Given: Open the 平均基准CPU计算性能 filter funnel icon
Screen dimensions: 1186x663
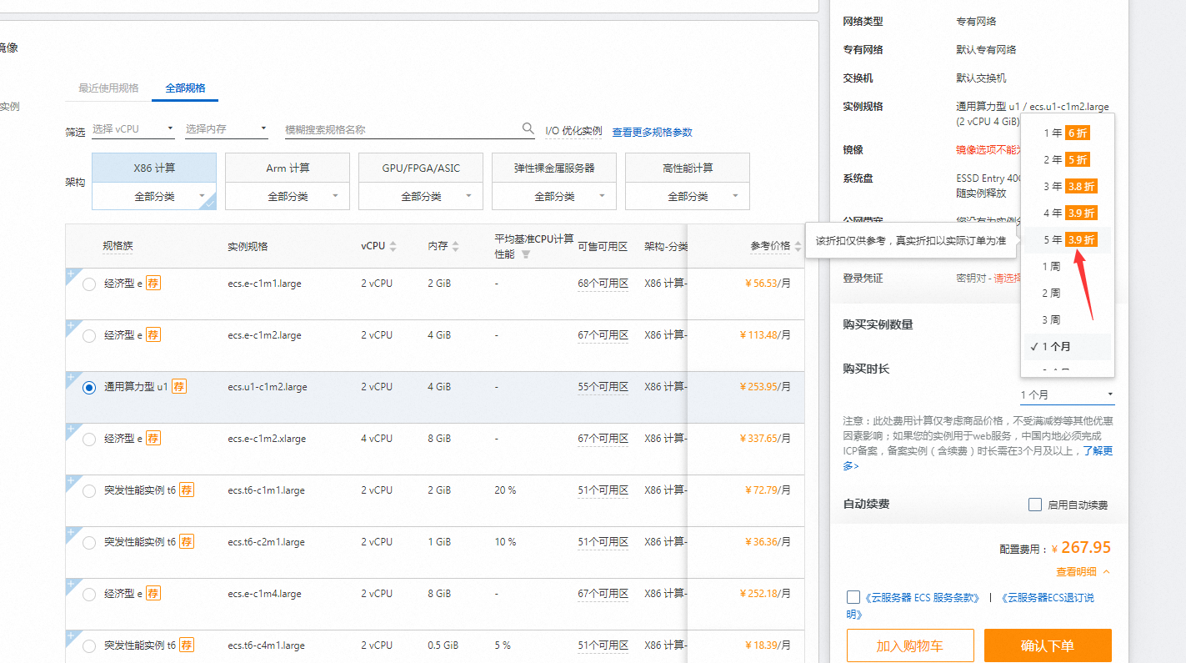Looking at the screenshot, I should coord(526,254).
